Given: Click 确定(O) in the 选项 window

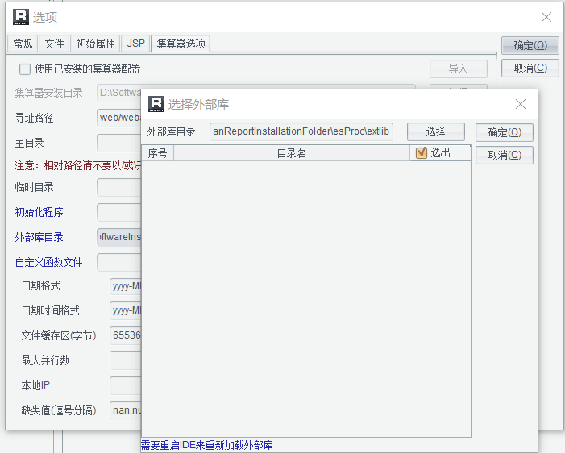Looking at the screenshot, I should click(530, 46).
